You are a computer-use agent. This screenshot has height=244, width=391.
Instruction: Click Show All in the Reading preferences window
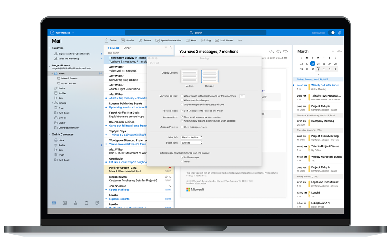click(x=154, y=63)
